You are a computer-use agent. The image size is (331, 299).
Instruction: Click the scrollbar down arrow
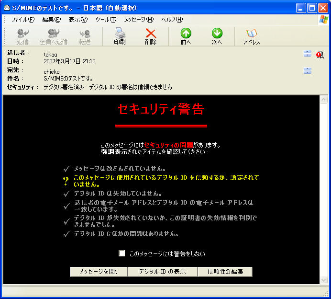[323, 280]
